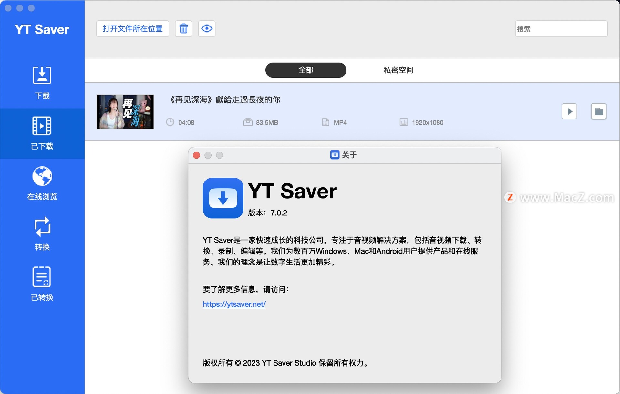620x394 pixels.
Task: Click YT Saver app icon in about dialog
Action: pyautogui.click(x=223, y=198)
